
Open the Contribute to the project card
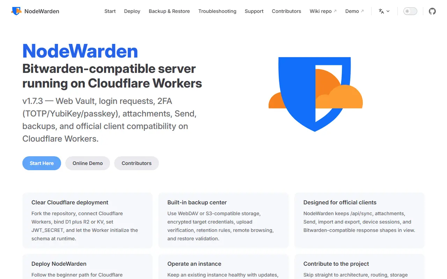(359, 266)
